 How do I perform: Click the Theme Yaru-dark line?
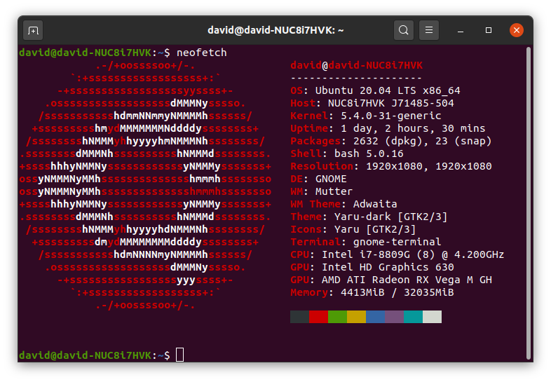click(x=369, y=217)
